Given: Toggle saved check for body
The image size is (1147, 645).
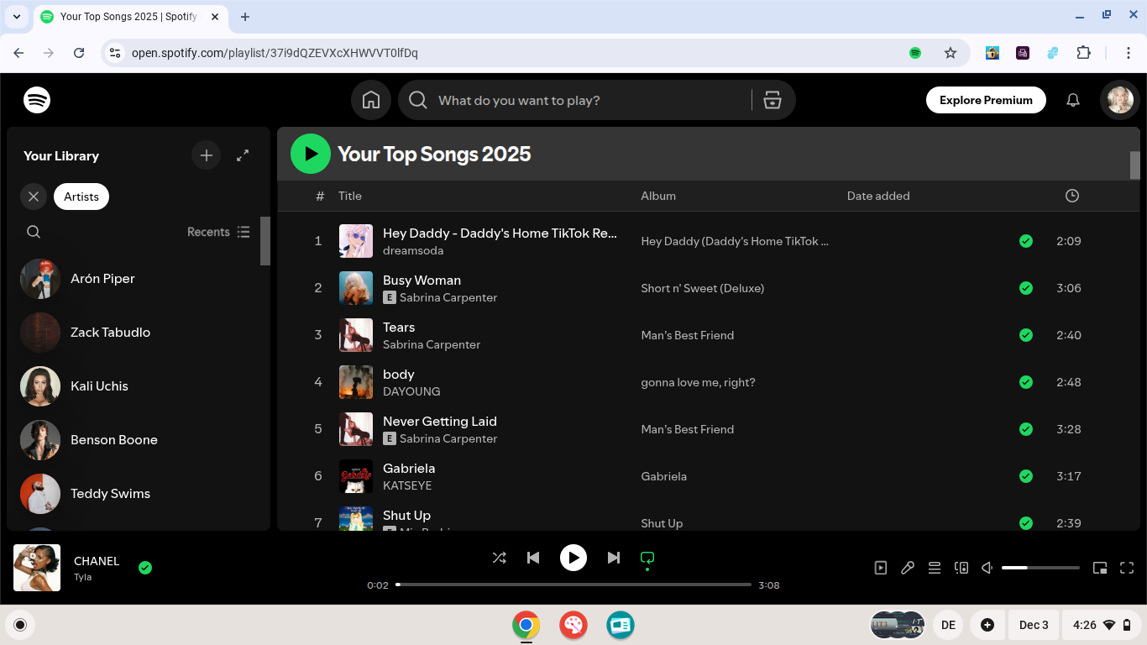Looking at the screenshot, I should [1025, 382].
